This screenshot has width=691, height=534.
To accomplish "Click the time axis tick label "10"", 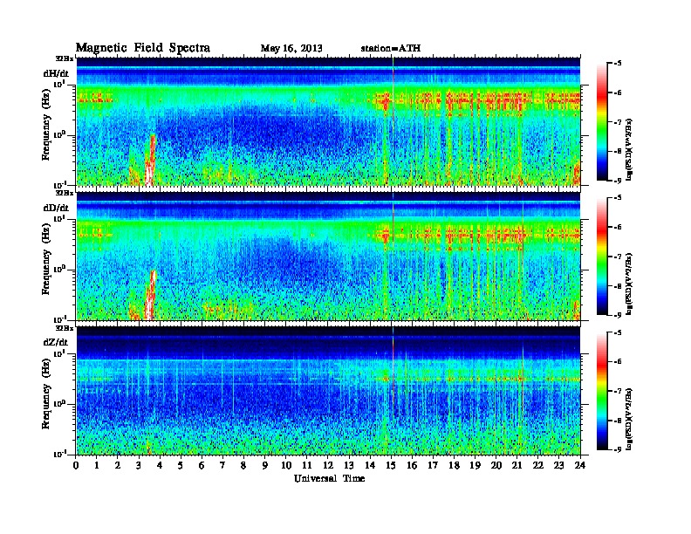I will pos(285,466).
